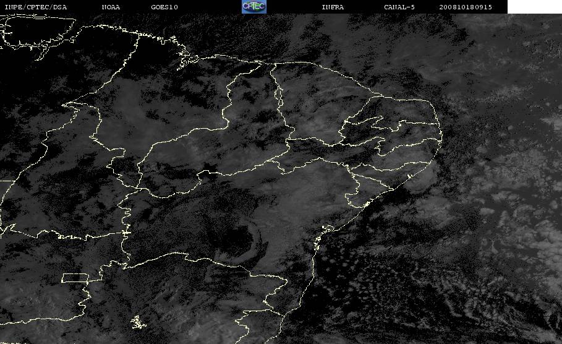
Task: Click the CPTEC logo in the header
Action: [x=253, y=7]
